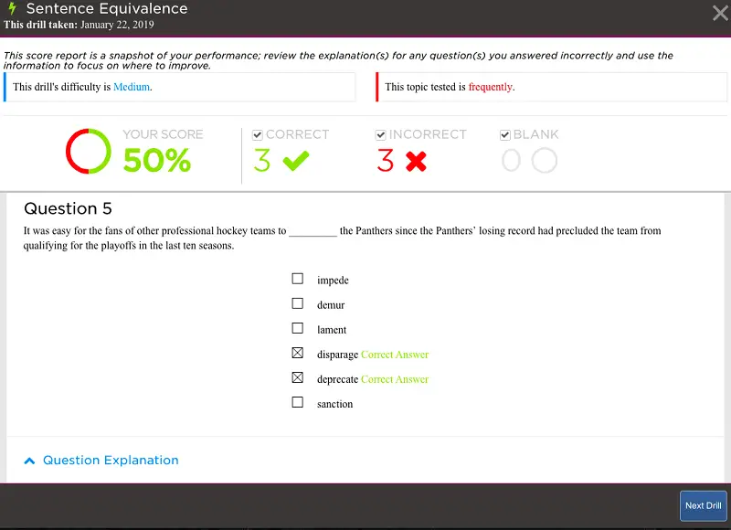Toggle the BLANK filter checkbox

coord(505,135)
